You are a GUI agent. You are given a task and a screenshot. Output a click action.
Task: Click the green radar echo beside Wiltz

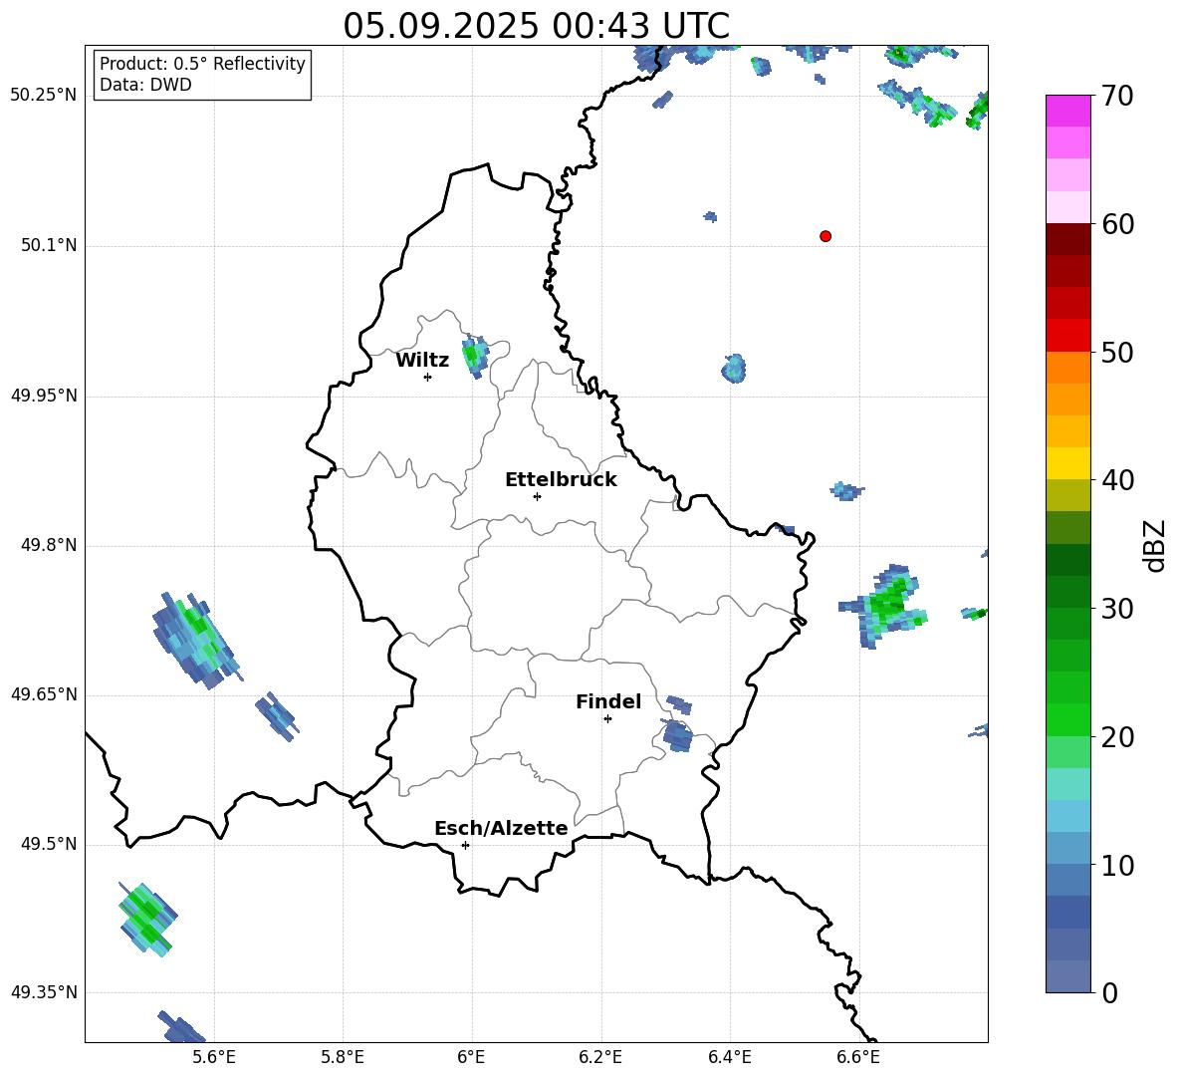coord(474,356)
